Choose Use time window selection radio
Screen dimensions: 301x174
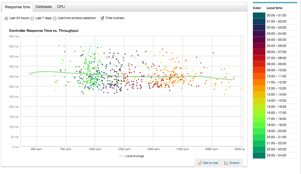point(55,18)
